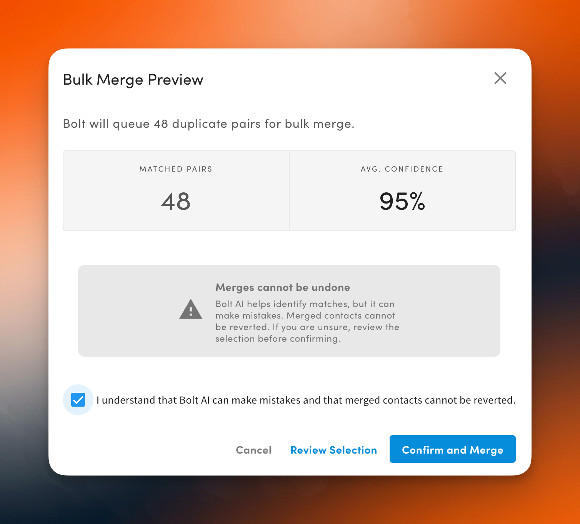Close the Bulk Merge Preview dialog

pyautogui.click(x=500, y=78)
